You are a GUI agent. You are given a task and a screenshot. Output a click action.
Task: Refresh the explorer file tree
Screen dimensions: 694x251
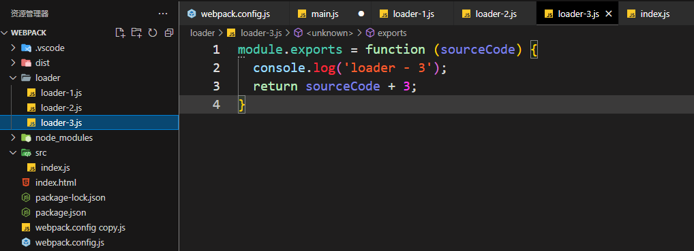[x=153, y=33]
